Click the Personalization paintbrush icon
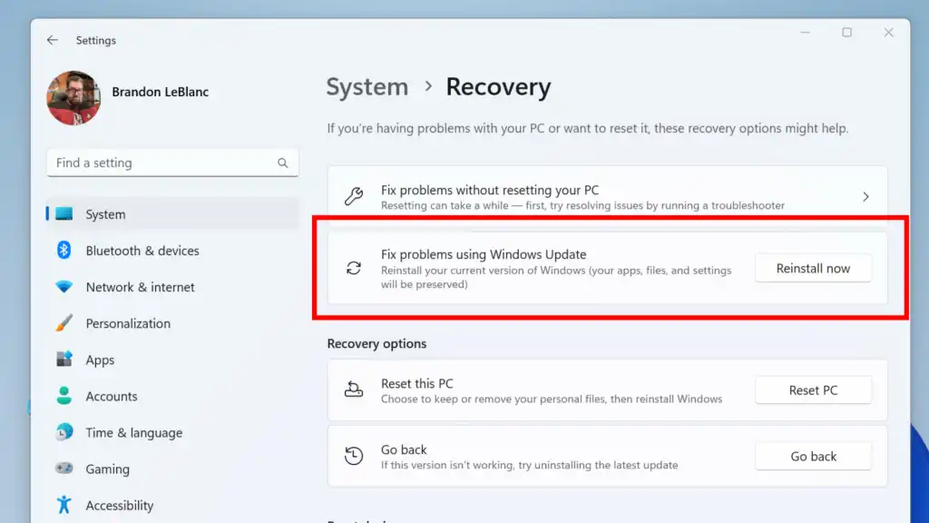The image size is (929, 523). tap(64, 323)
